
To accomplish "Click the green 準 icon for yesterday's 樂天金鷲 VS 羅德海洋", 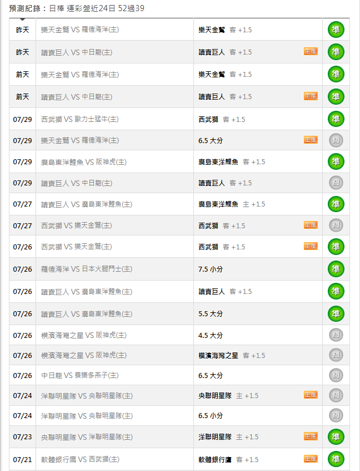I will click(x=336, y=30).
